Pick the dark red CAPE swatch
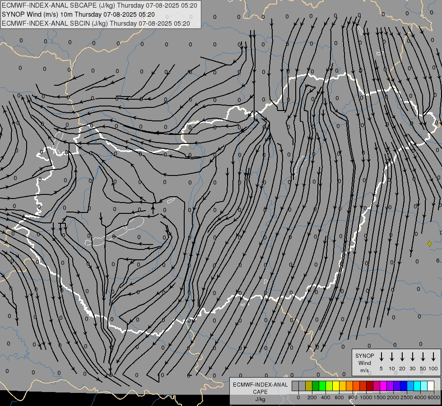 (x=370, y=386)
